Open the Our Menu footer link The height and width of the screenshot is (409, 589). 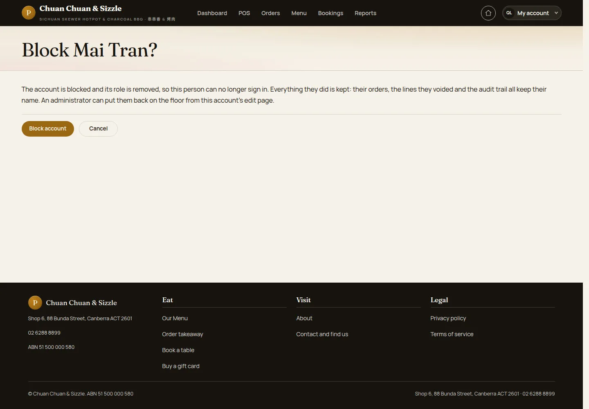175,318
